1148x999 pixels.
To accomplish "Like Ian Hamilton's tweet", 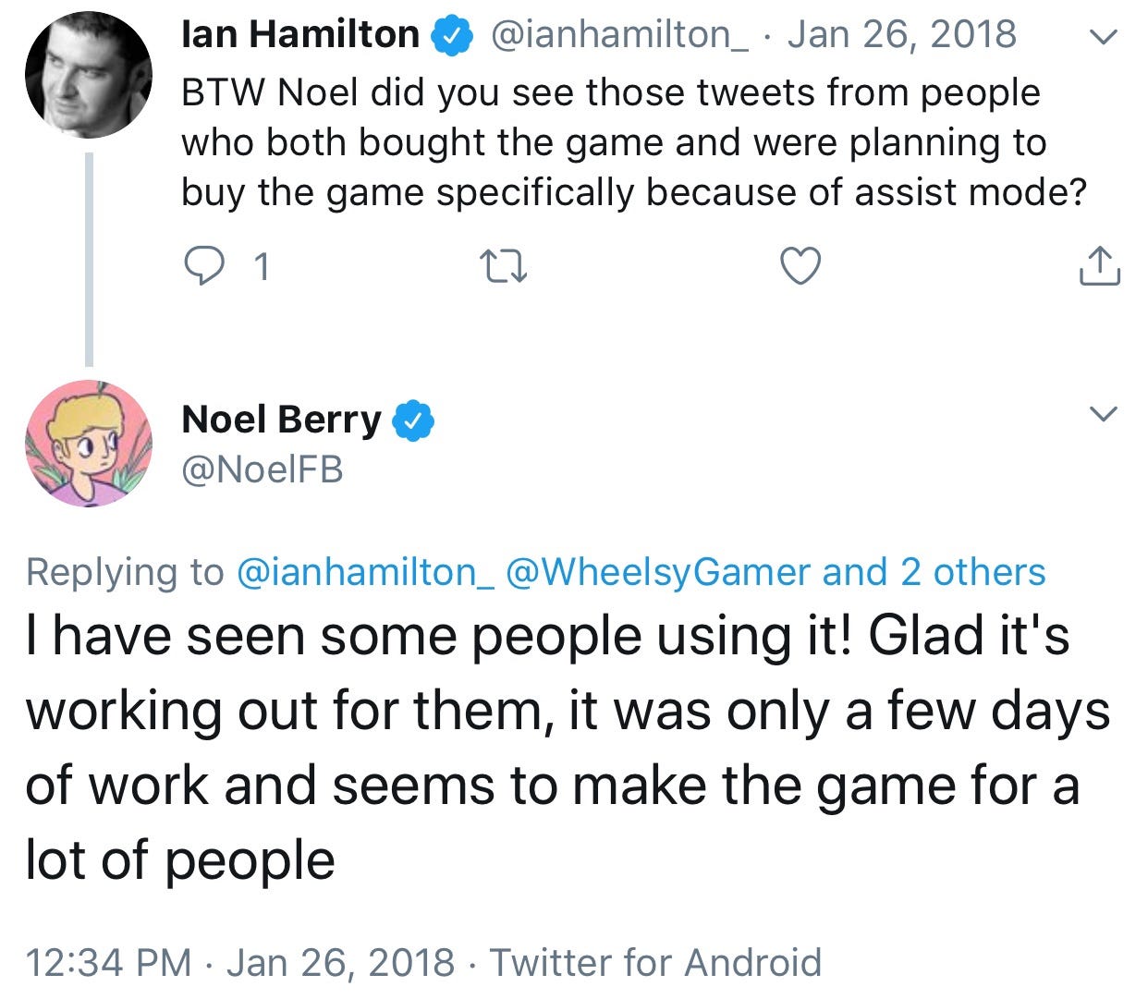I will click(800, 267).
